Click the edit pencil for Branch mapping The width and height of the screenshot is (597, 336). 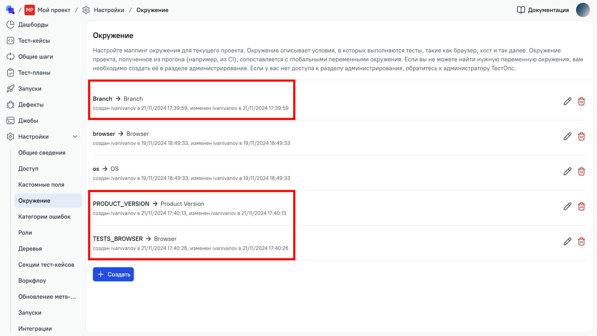(567, 101)
